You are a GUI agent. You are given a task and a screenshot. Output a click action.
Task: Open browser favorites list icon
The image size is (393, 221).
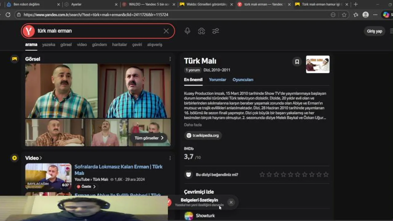coord(356,15)
